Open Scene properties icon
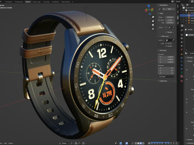This screenshot has height=145, width=194. click(182, 46)
